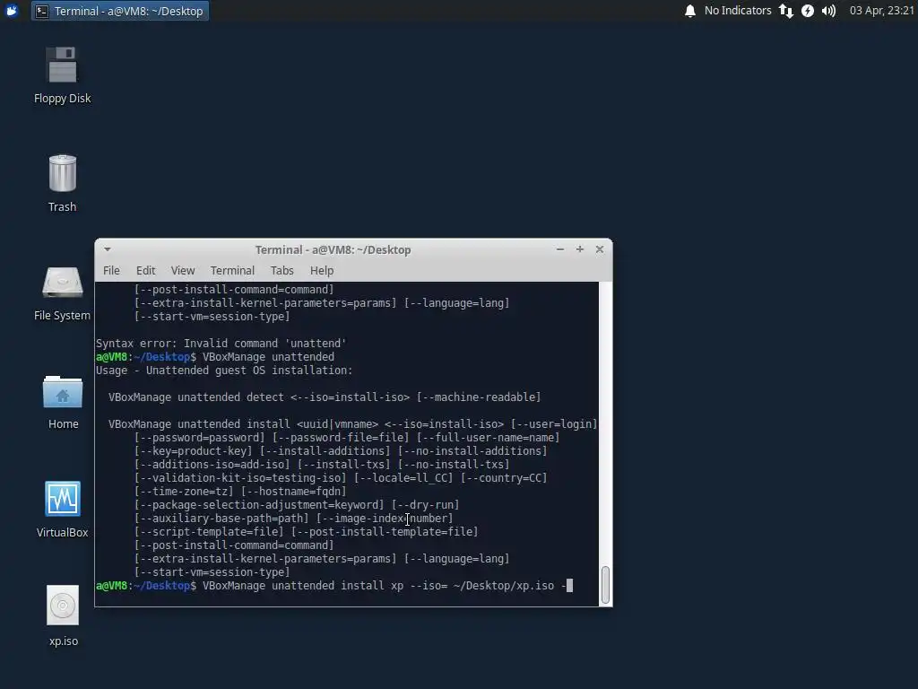Click the '[--key=product-key]' option text

click(194, 451)
